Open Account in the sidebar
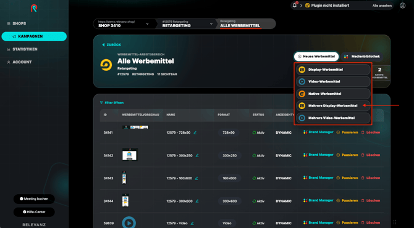 pos(19,62)
